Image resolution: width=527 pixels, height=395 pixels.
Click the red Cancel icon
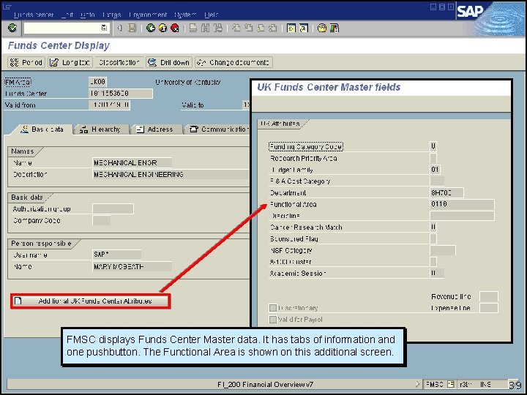175,28
